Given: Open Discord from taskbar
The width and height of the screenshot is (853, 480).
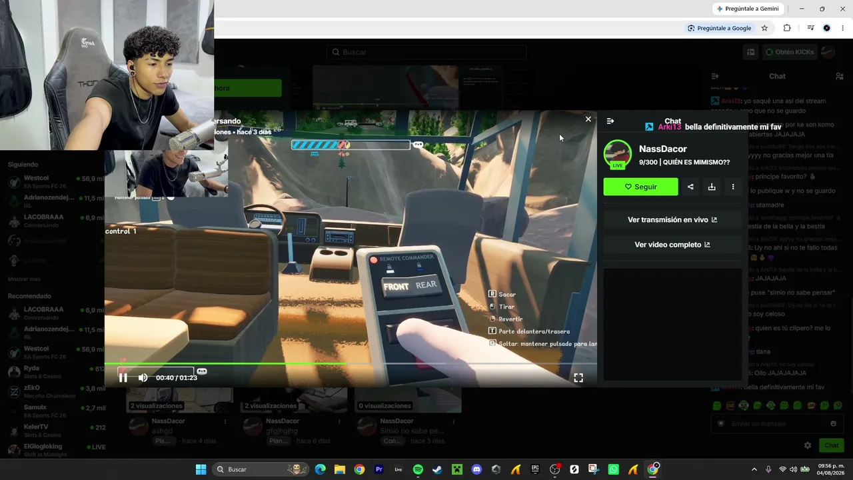Looking at the screenshot, I should 476,469.
